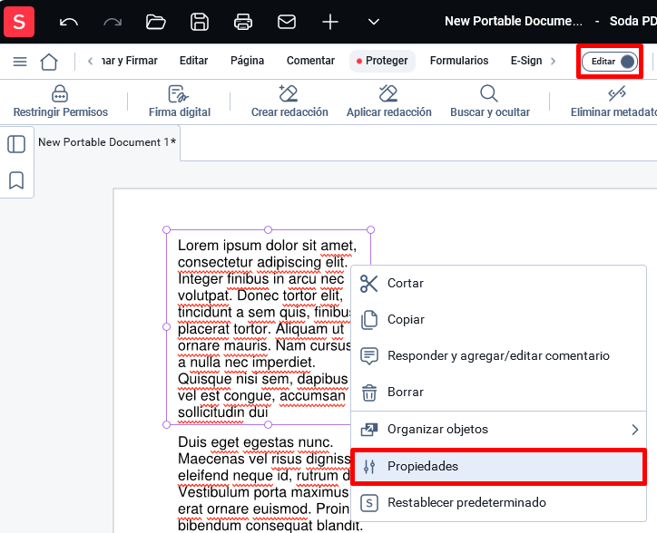Toggle the Editar mode switch
This screenshot has height=533, width=657.
click(x=609, y=62)
